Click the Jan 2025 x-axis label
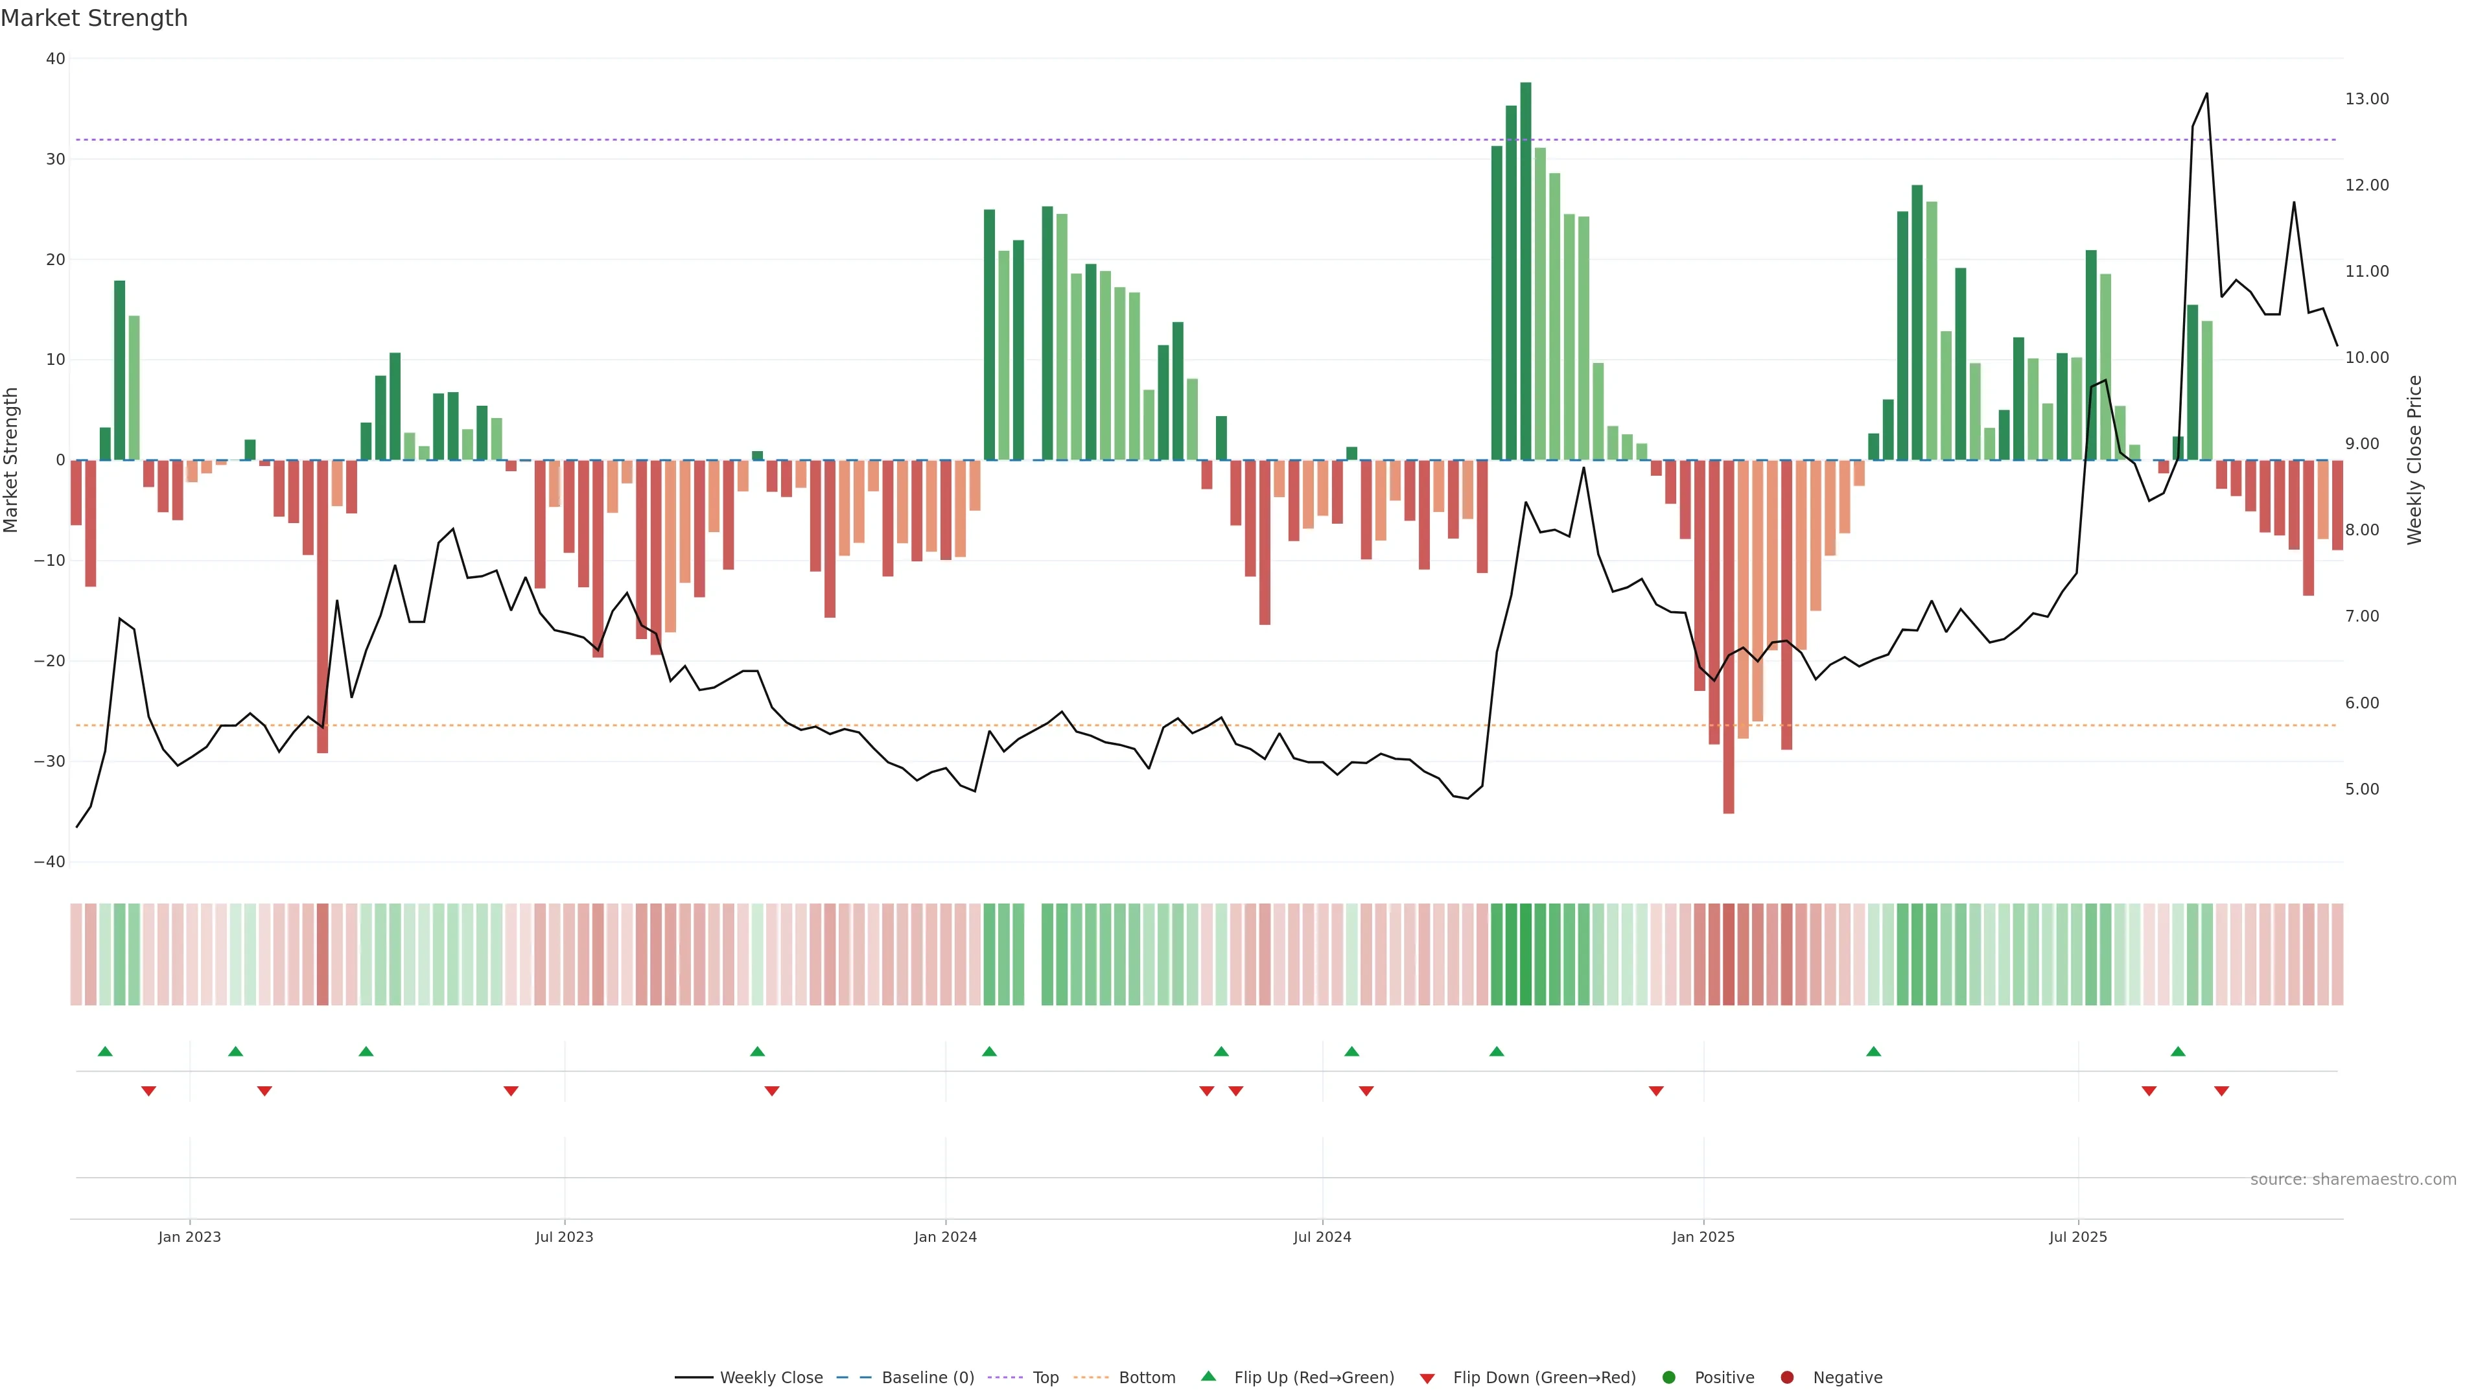The width and height of the screenshot is (2489, 1400). coord(1703,1237)
